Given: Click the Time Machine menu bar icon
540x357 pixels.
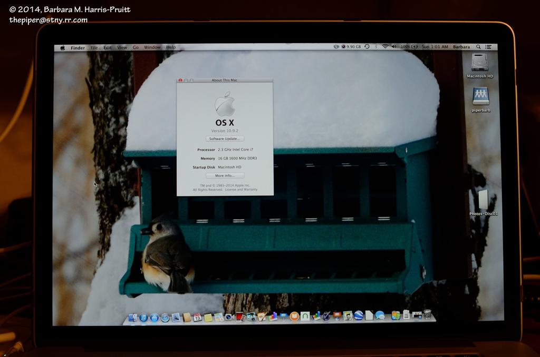Looking at the screenshot, I should click(x=367, y=47).
